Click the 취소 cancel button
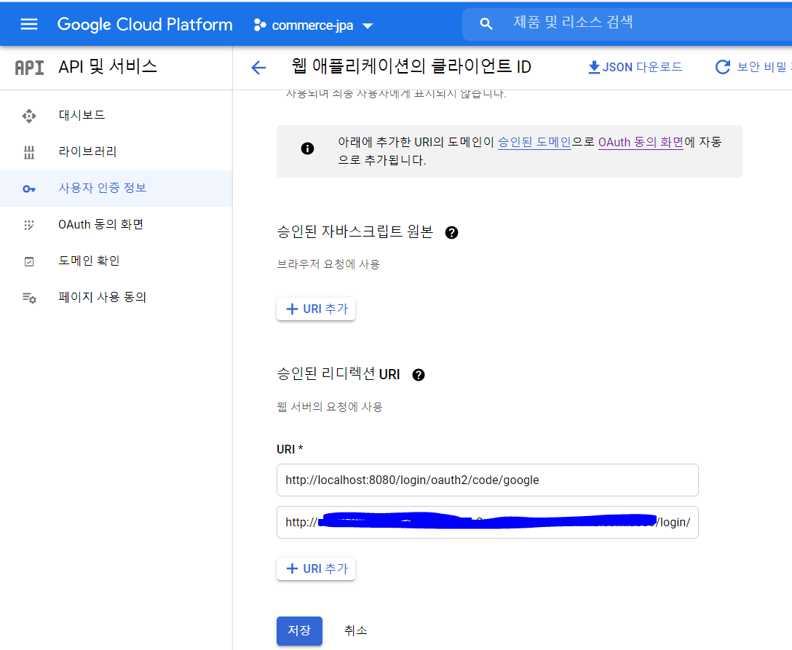The width and height of the screenshot is (792, 650). point(355,630)
